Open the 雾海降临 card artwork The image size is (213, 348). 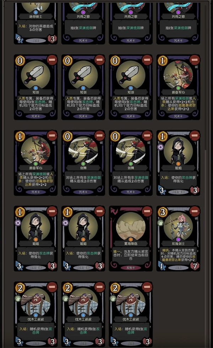pyautogui.click(x=131, y=225)
